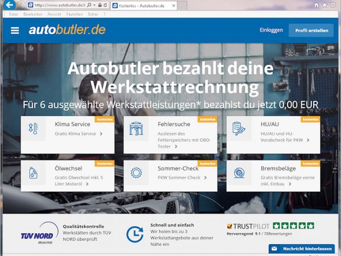Click the Einloggen link

pyautogui.click(x=271, y=30)
